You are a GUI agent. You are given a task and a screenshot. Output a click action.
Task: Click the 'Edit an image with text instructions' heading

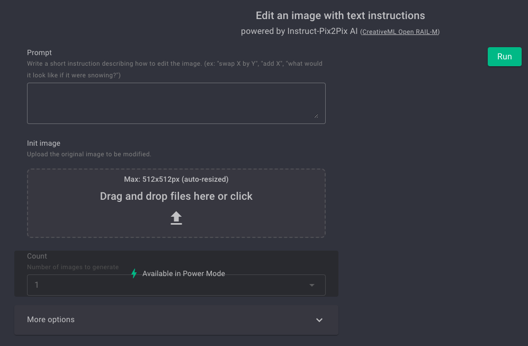340,15
